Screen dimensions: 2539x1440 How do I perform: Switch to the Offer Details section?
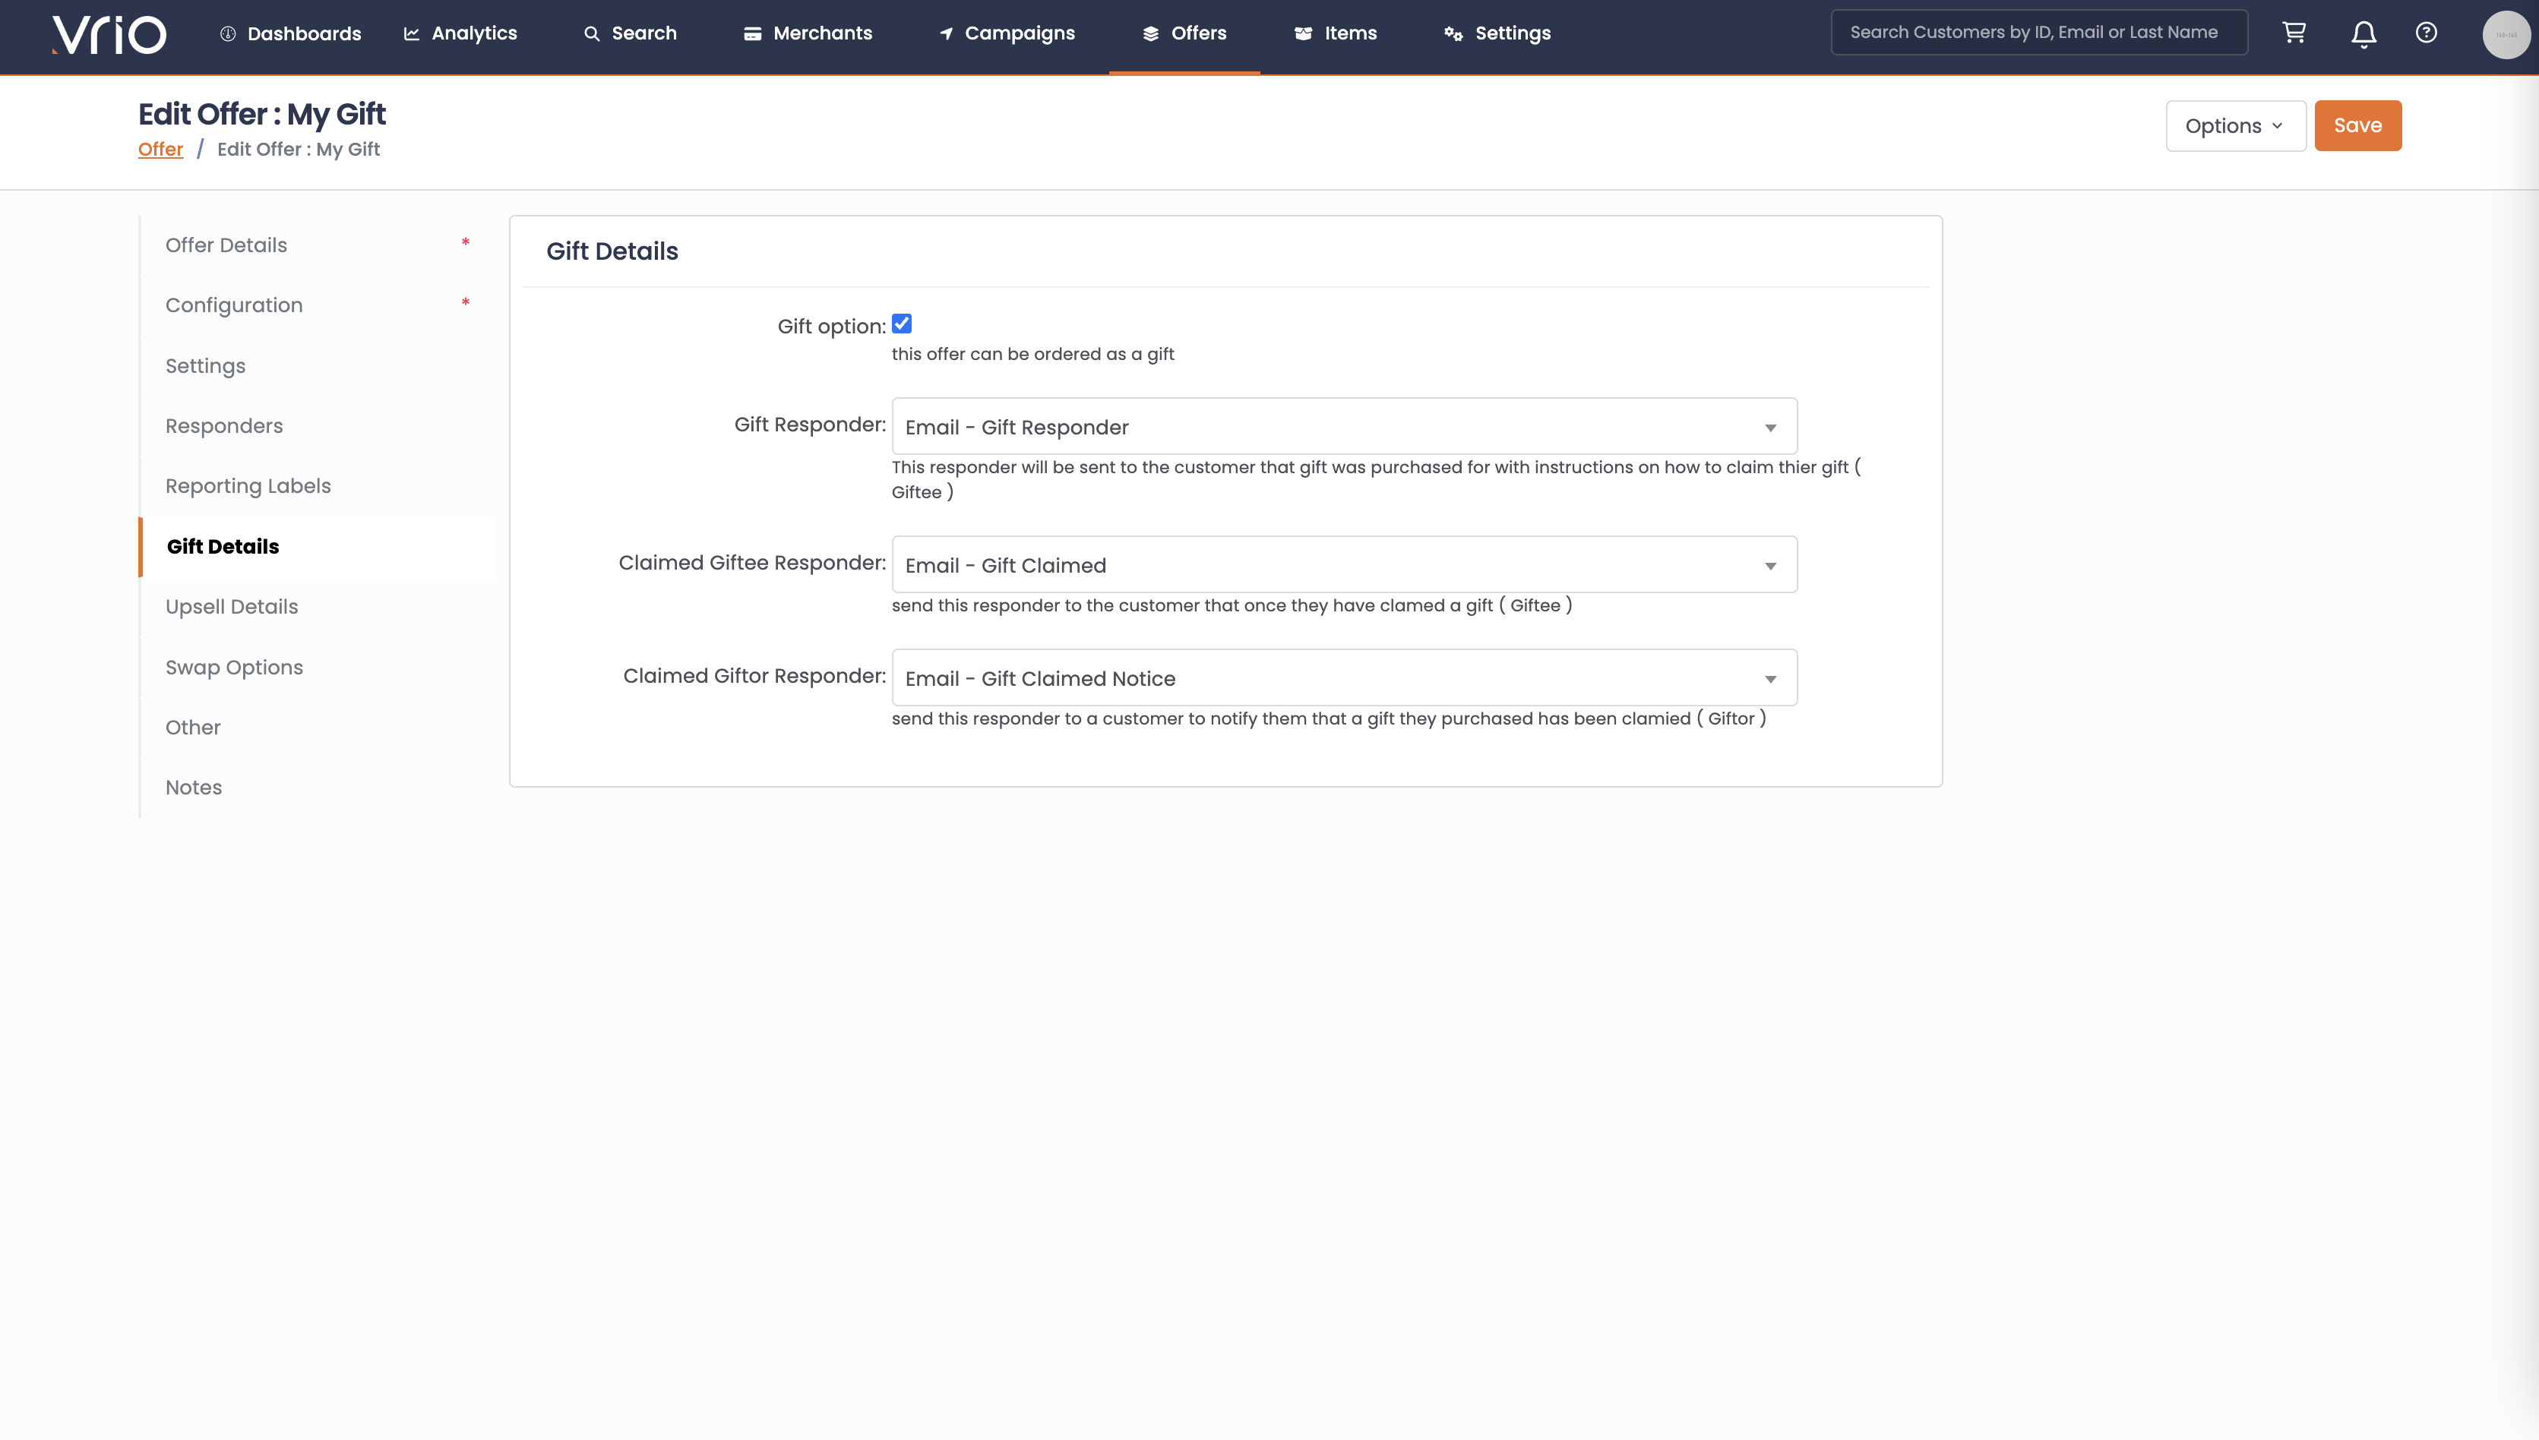point(318,245)
